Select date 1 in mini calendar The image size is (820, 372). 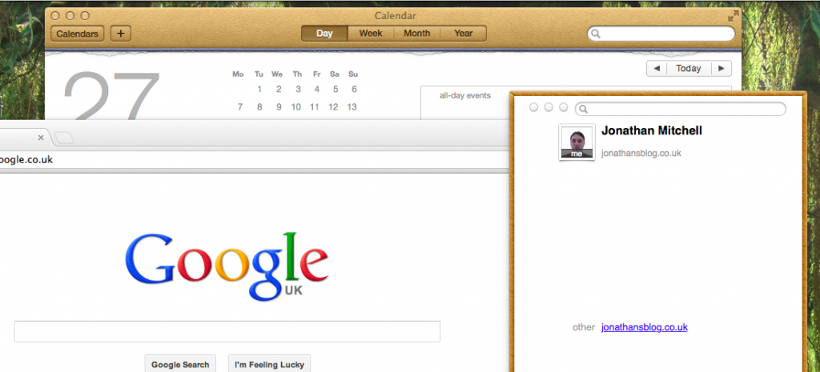[259, 90]
